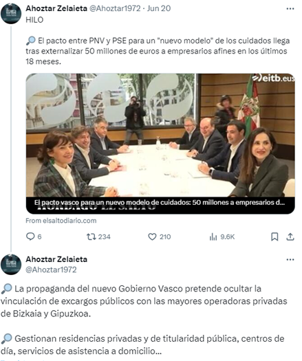The image size is (302, 361).
Task: Open the @Ahoztar1972 handle in first tweet
Action: (115, 8)
